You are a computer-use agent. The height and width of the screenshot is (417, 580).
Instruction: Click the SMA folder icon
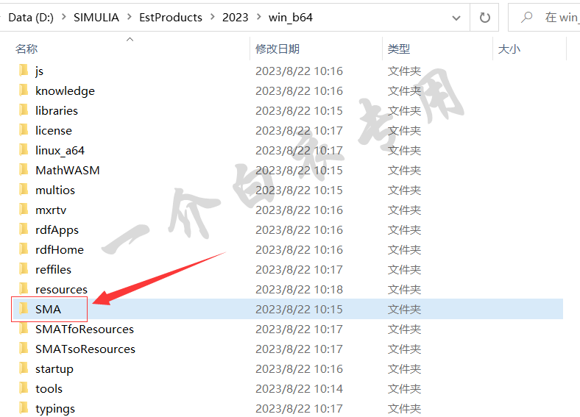coord(24,309)
